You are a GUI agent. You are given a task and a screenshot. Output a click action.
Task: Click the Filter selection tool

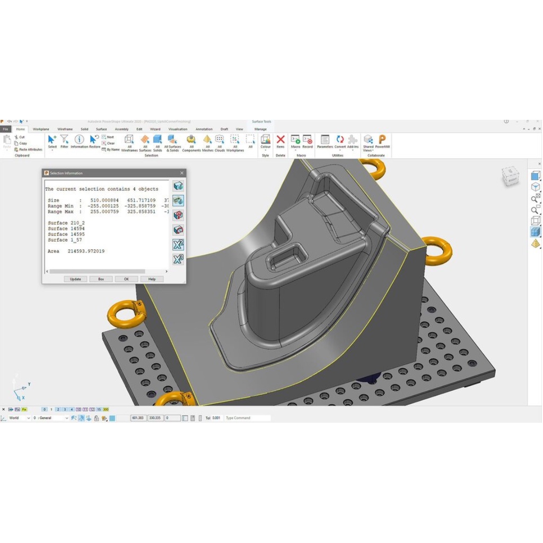[64, 141]
